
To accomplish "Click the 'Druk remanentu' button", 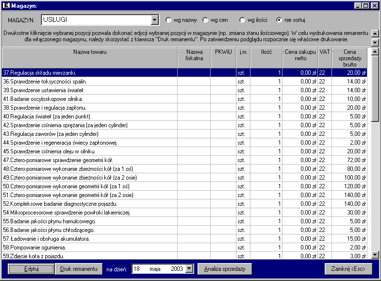I will pos(79,268).
